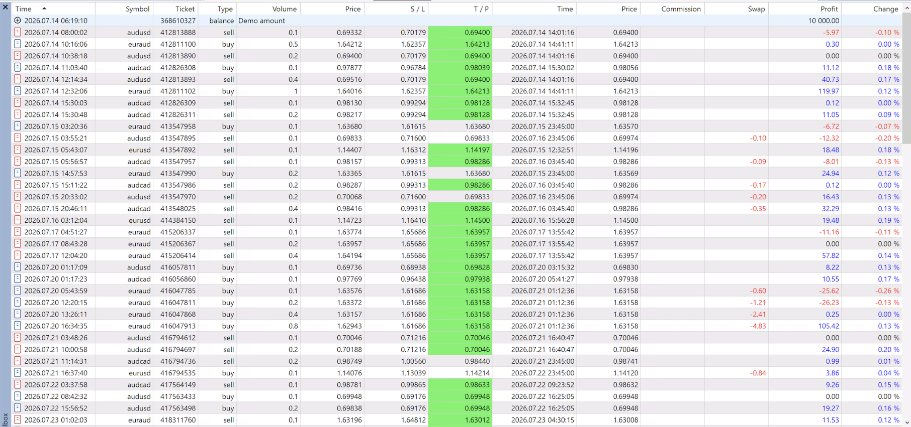Select the change value -0.26 %
This screenshot has width=911, height=427.
tap(887, 291)
